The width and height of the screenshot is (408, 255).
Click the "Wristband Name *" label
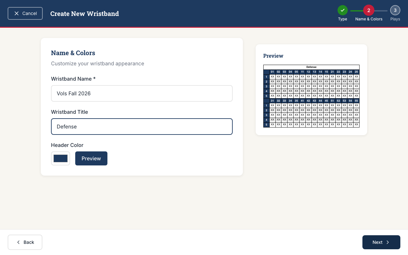tap(73, 79)
